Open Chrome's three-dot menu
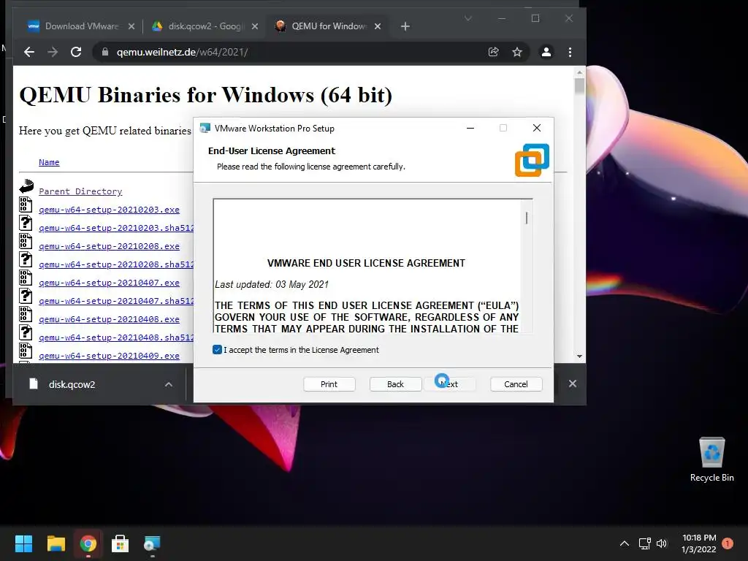This screenshot has width=748, height=561. 570,52
